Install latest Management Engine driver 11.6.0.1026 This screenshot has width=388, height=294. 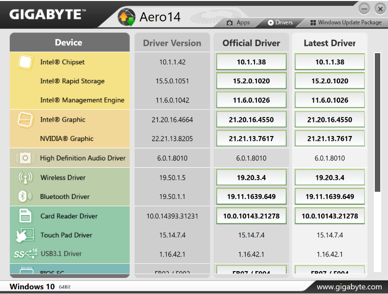click(x=330, y=100)
